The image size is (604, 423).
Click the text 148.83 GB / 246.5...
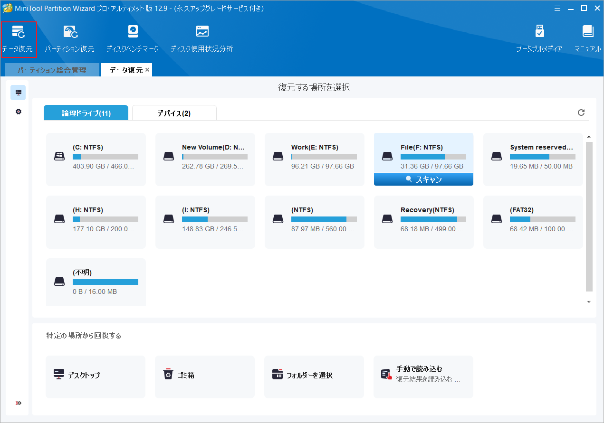(x=213, y=229)
